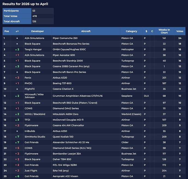
Task: Select the Cessna 414 AW Chancellor cell
Action: [86, 125]
